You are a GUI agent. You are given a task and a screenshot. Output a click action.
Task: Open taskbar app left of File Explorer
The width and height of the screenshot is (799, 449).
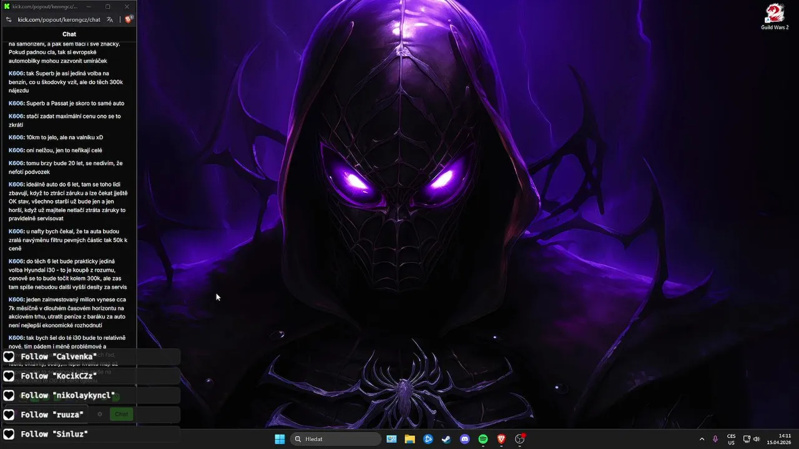391,439
